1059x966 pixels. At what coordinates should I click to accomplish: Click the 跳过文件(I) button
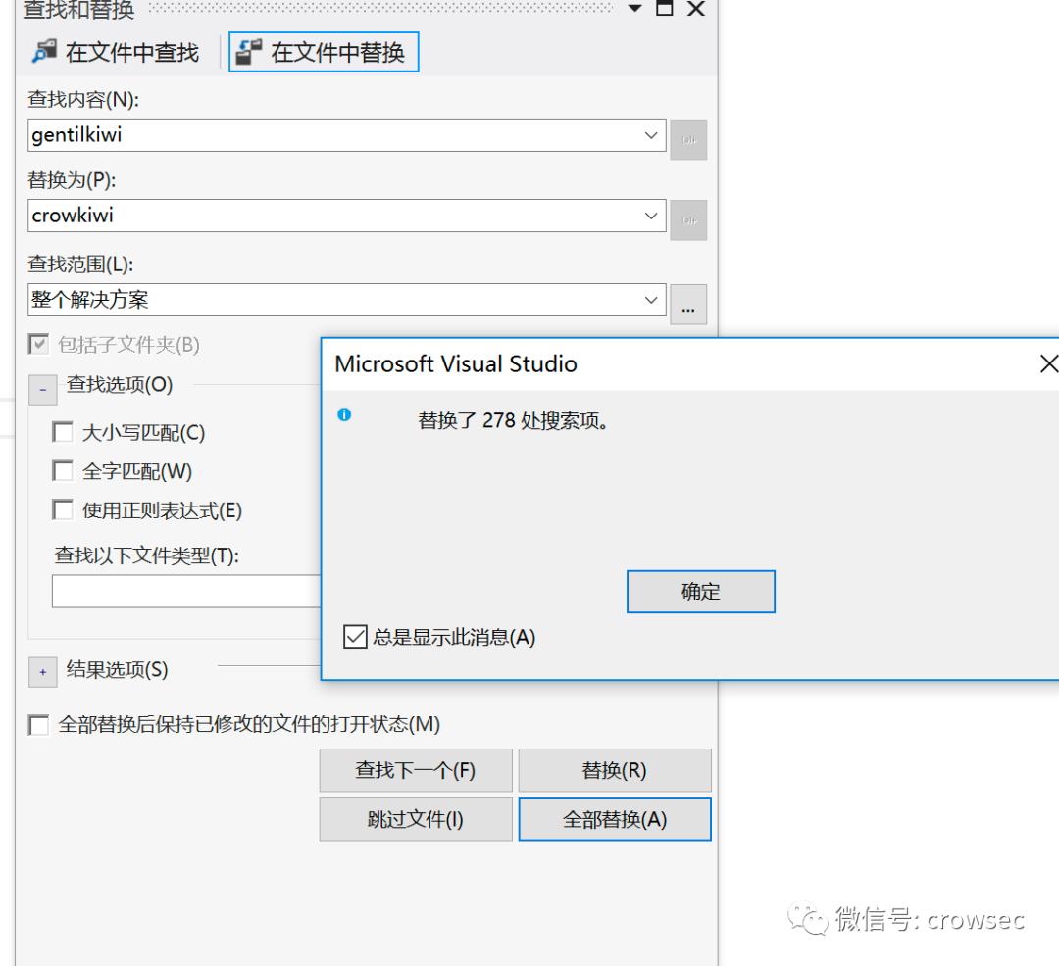coord(416,819)
